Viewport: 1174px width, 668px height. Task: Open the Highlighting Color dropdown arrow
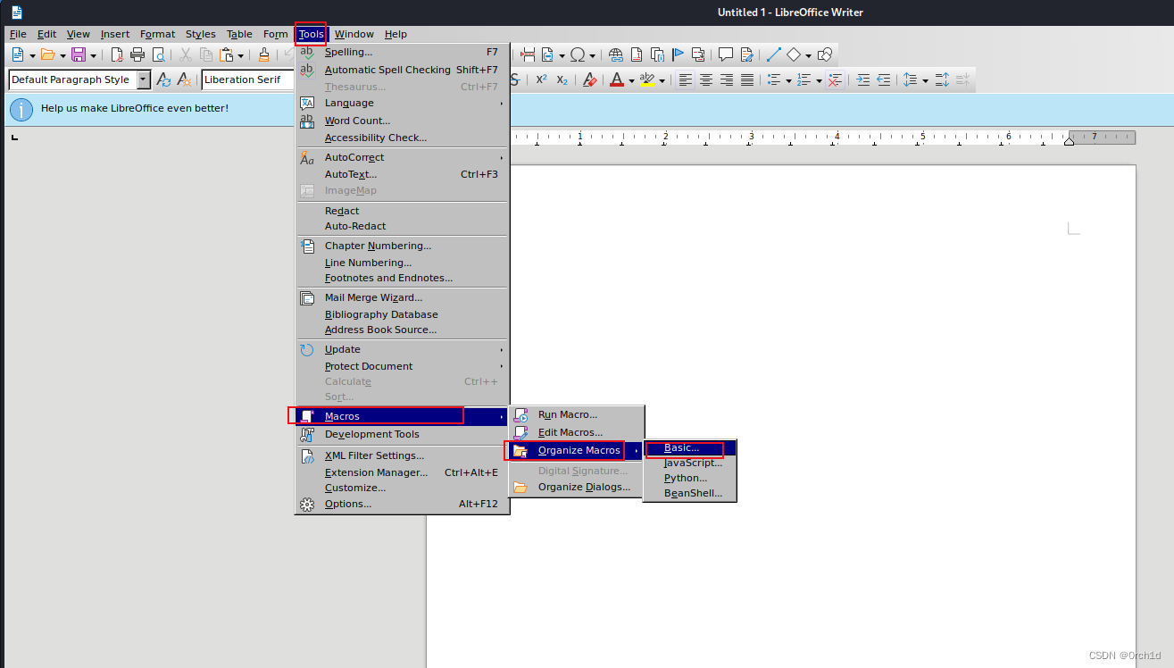click(662, 79)
